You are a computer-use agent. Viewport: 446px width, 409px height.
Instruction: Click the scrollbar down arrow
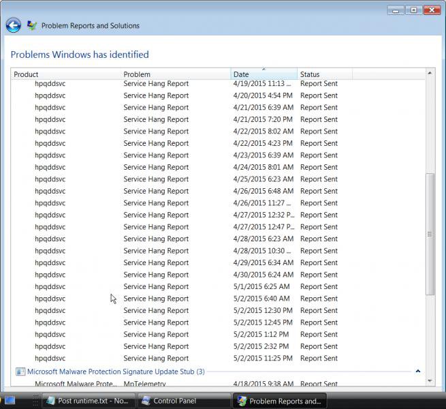430,380
